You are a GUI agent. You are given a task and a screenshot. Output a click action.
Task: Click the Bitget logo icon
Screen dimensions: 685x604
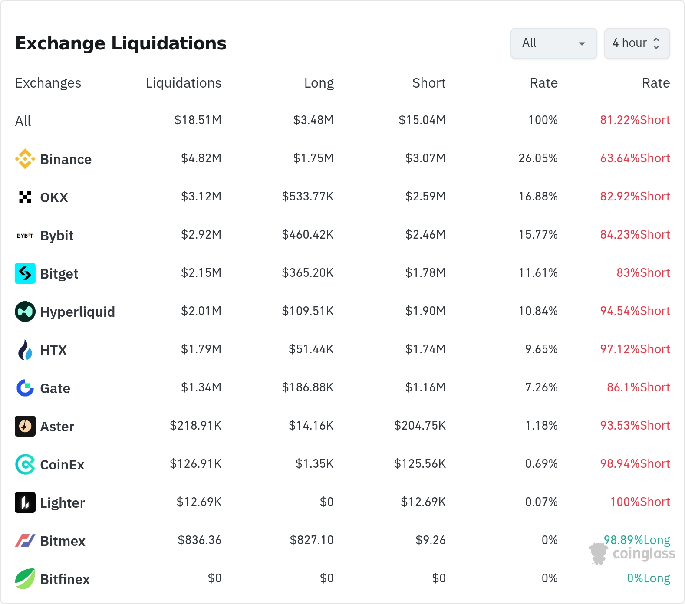tap(25, 273)
